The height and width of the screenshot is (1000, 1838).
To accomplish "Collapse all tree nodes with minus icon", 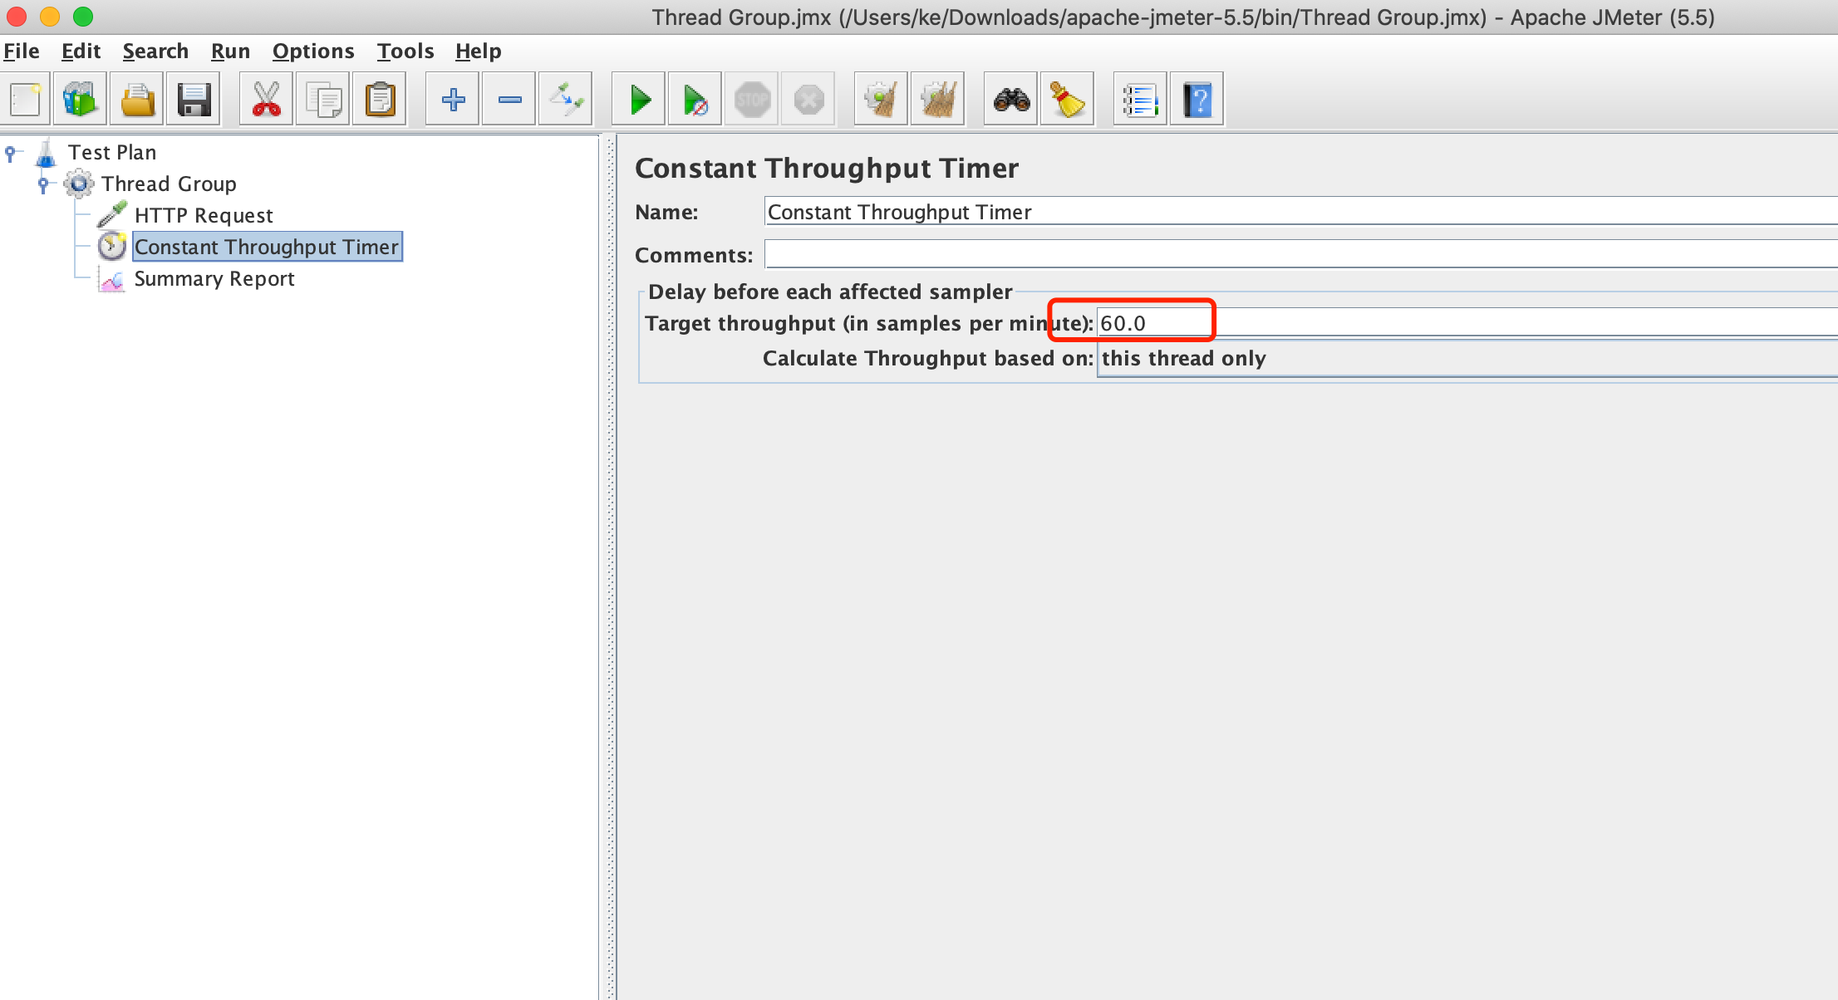I will pos(508,98).
